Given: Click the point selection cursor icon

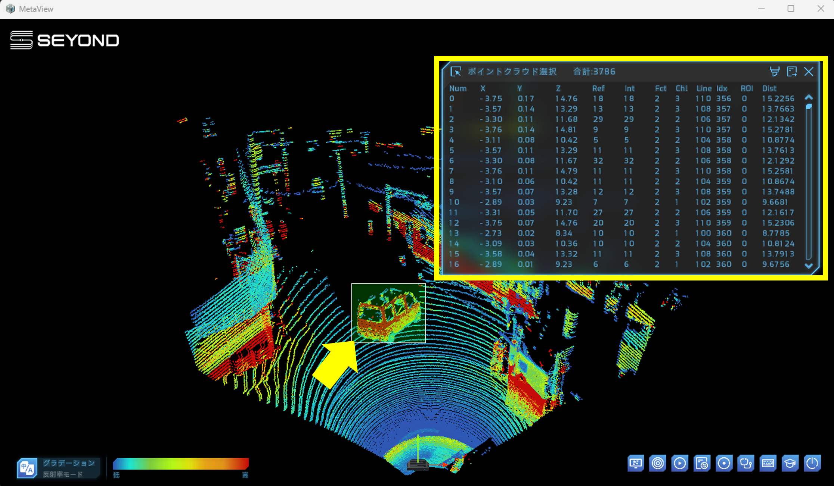Looking at the screenshot, I should click(x=456, y=72).
